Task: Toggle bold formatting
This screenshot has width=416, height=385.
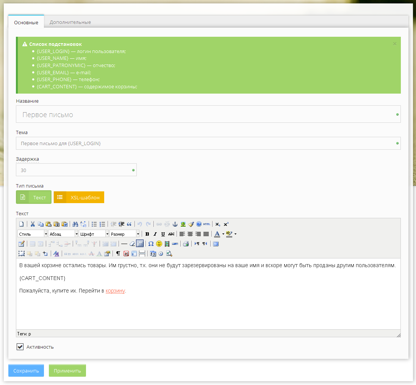Action: click(147, 234)
